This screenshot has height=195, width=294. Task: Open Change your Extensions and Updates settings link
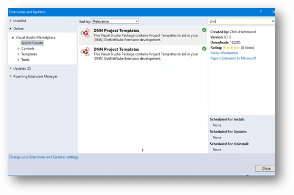tap(44, 157)
